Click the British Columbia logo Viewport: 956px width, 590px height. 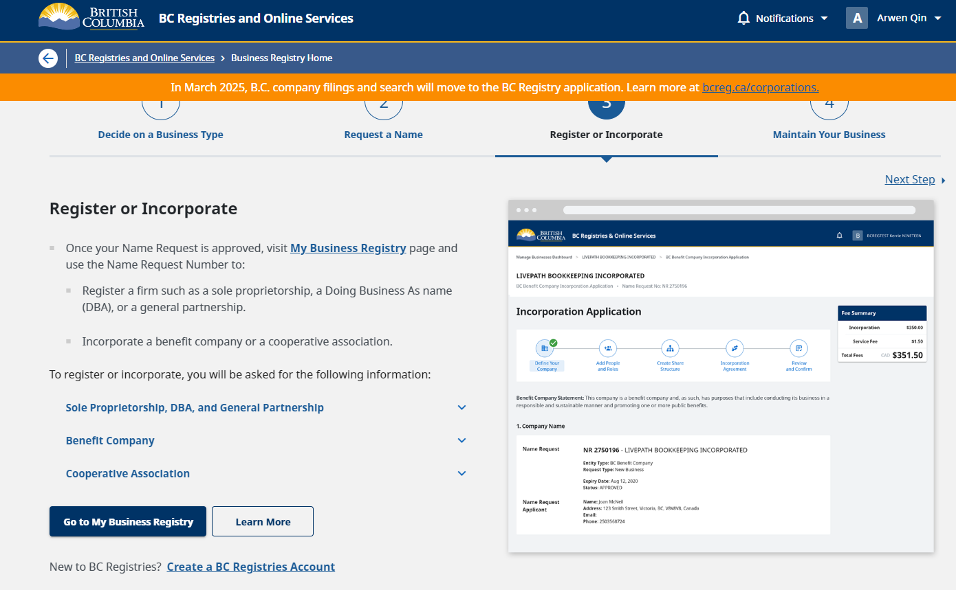pos(91,17)
